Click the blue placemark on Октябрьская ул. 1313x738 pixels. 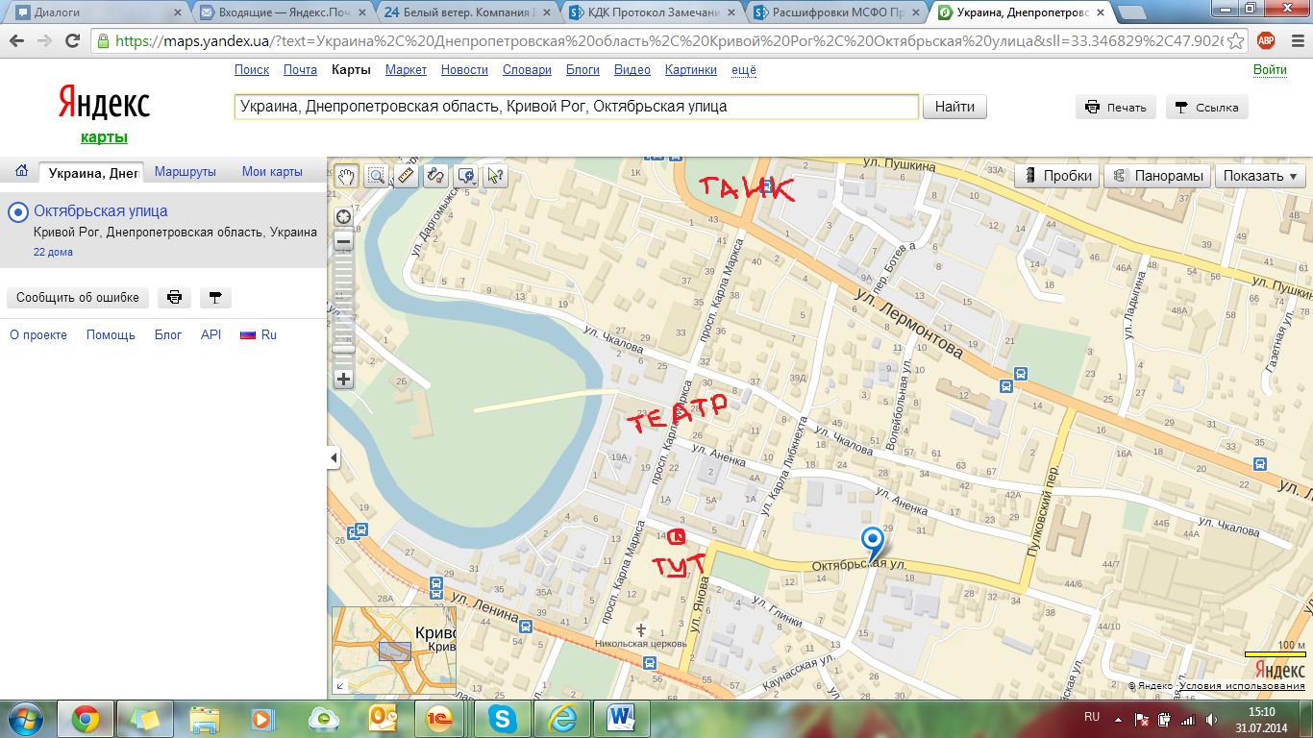872,544
